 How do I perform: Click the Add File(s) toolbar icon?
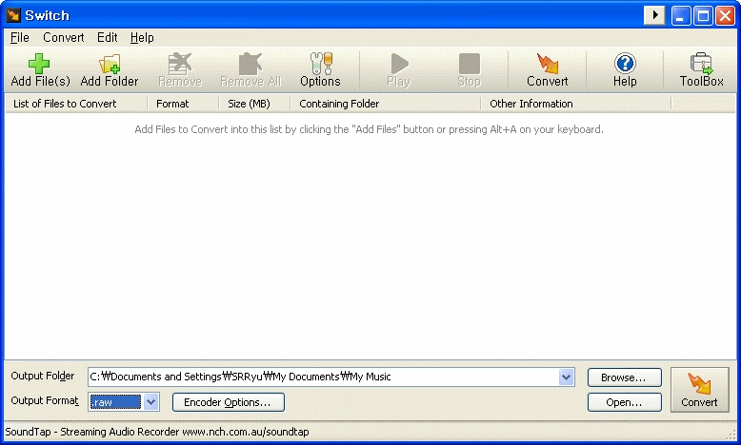40,69
